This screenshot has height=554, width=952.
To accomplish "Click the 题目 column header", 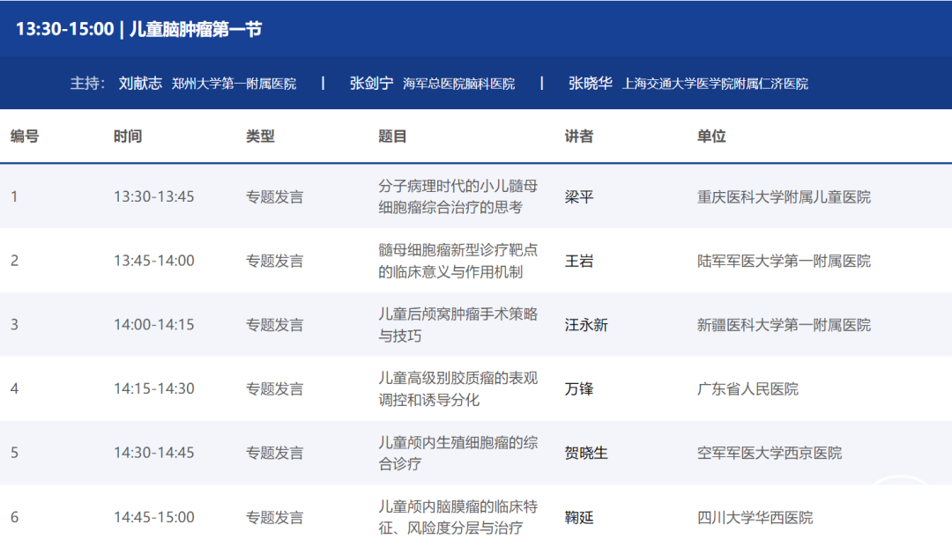I will click(x=392, y=137).
